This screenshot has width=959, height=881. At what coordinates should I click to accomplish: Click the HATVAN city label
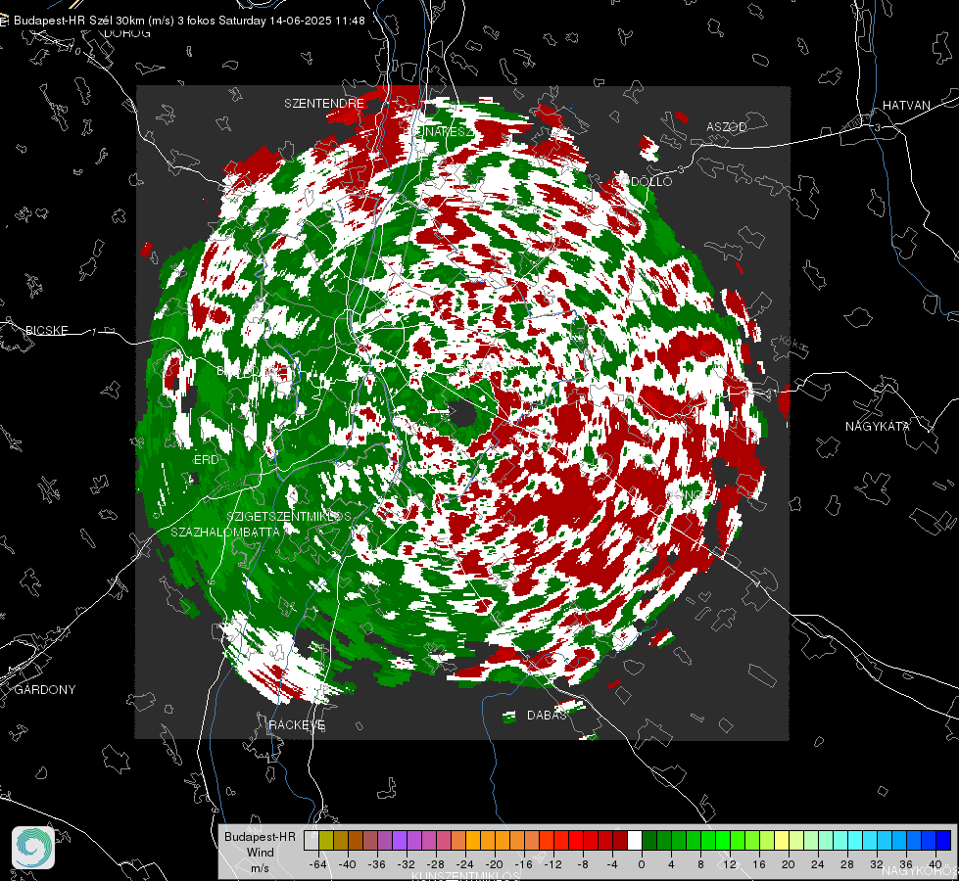pyautogui.click(x=906, y=105)
